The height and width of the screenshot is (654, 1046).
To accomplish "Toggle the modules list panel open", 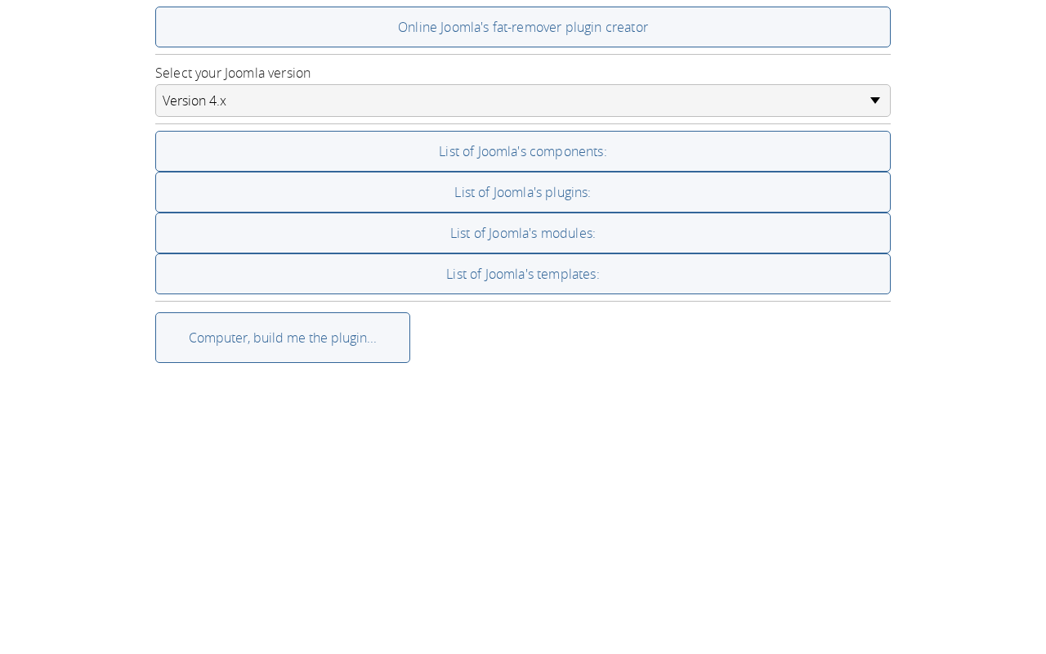I will click(x=522, y=233).
